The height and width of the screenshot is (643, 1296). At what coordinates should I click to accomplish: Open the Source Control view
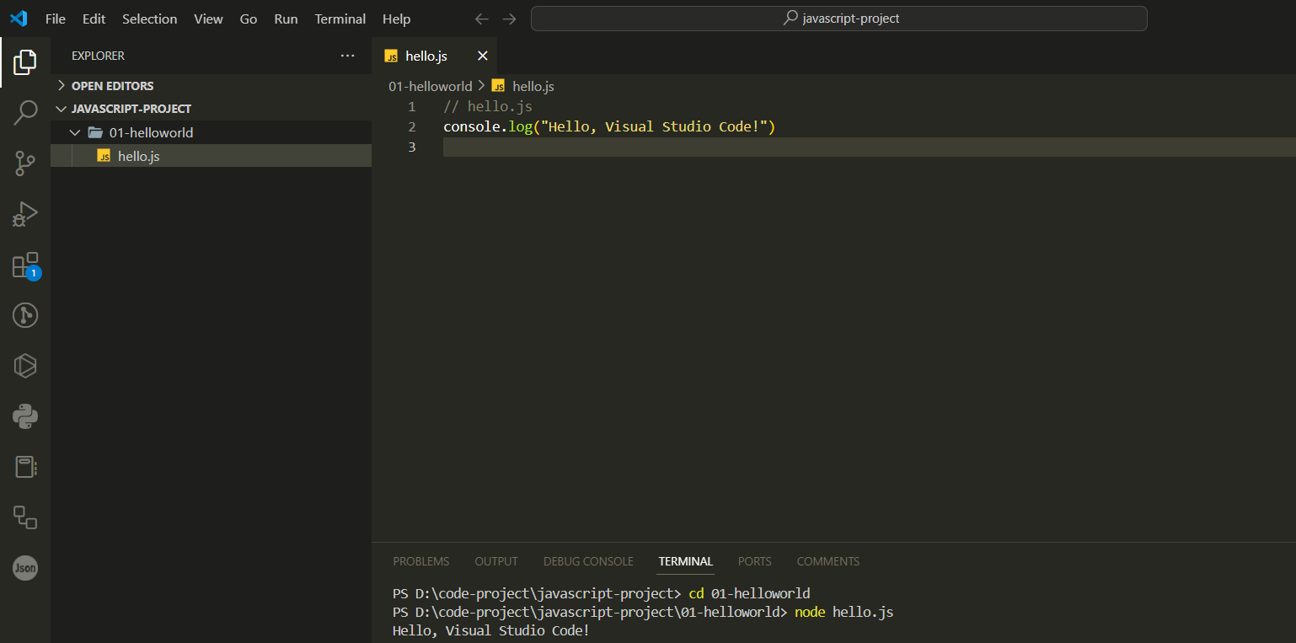[x=25, y=163]
